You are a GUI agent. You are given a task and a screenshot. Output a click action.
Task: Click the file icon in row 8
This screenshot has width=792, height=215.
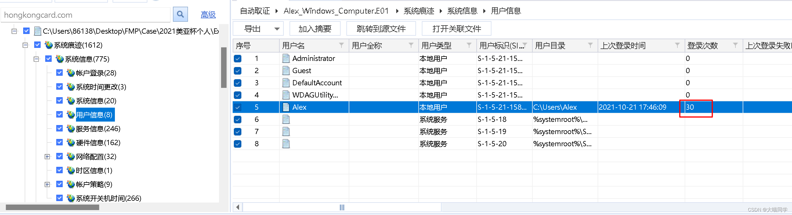pyautogui.click(x=286, y=144)
